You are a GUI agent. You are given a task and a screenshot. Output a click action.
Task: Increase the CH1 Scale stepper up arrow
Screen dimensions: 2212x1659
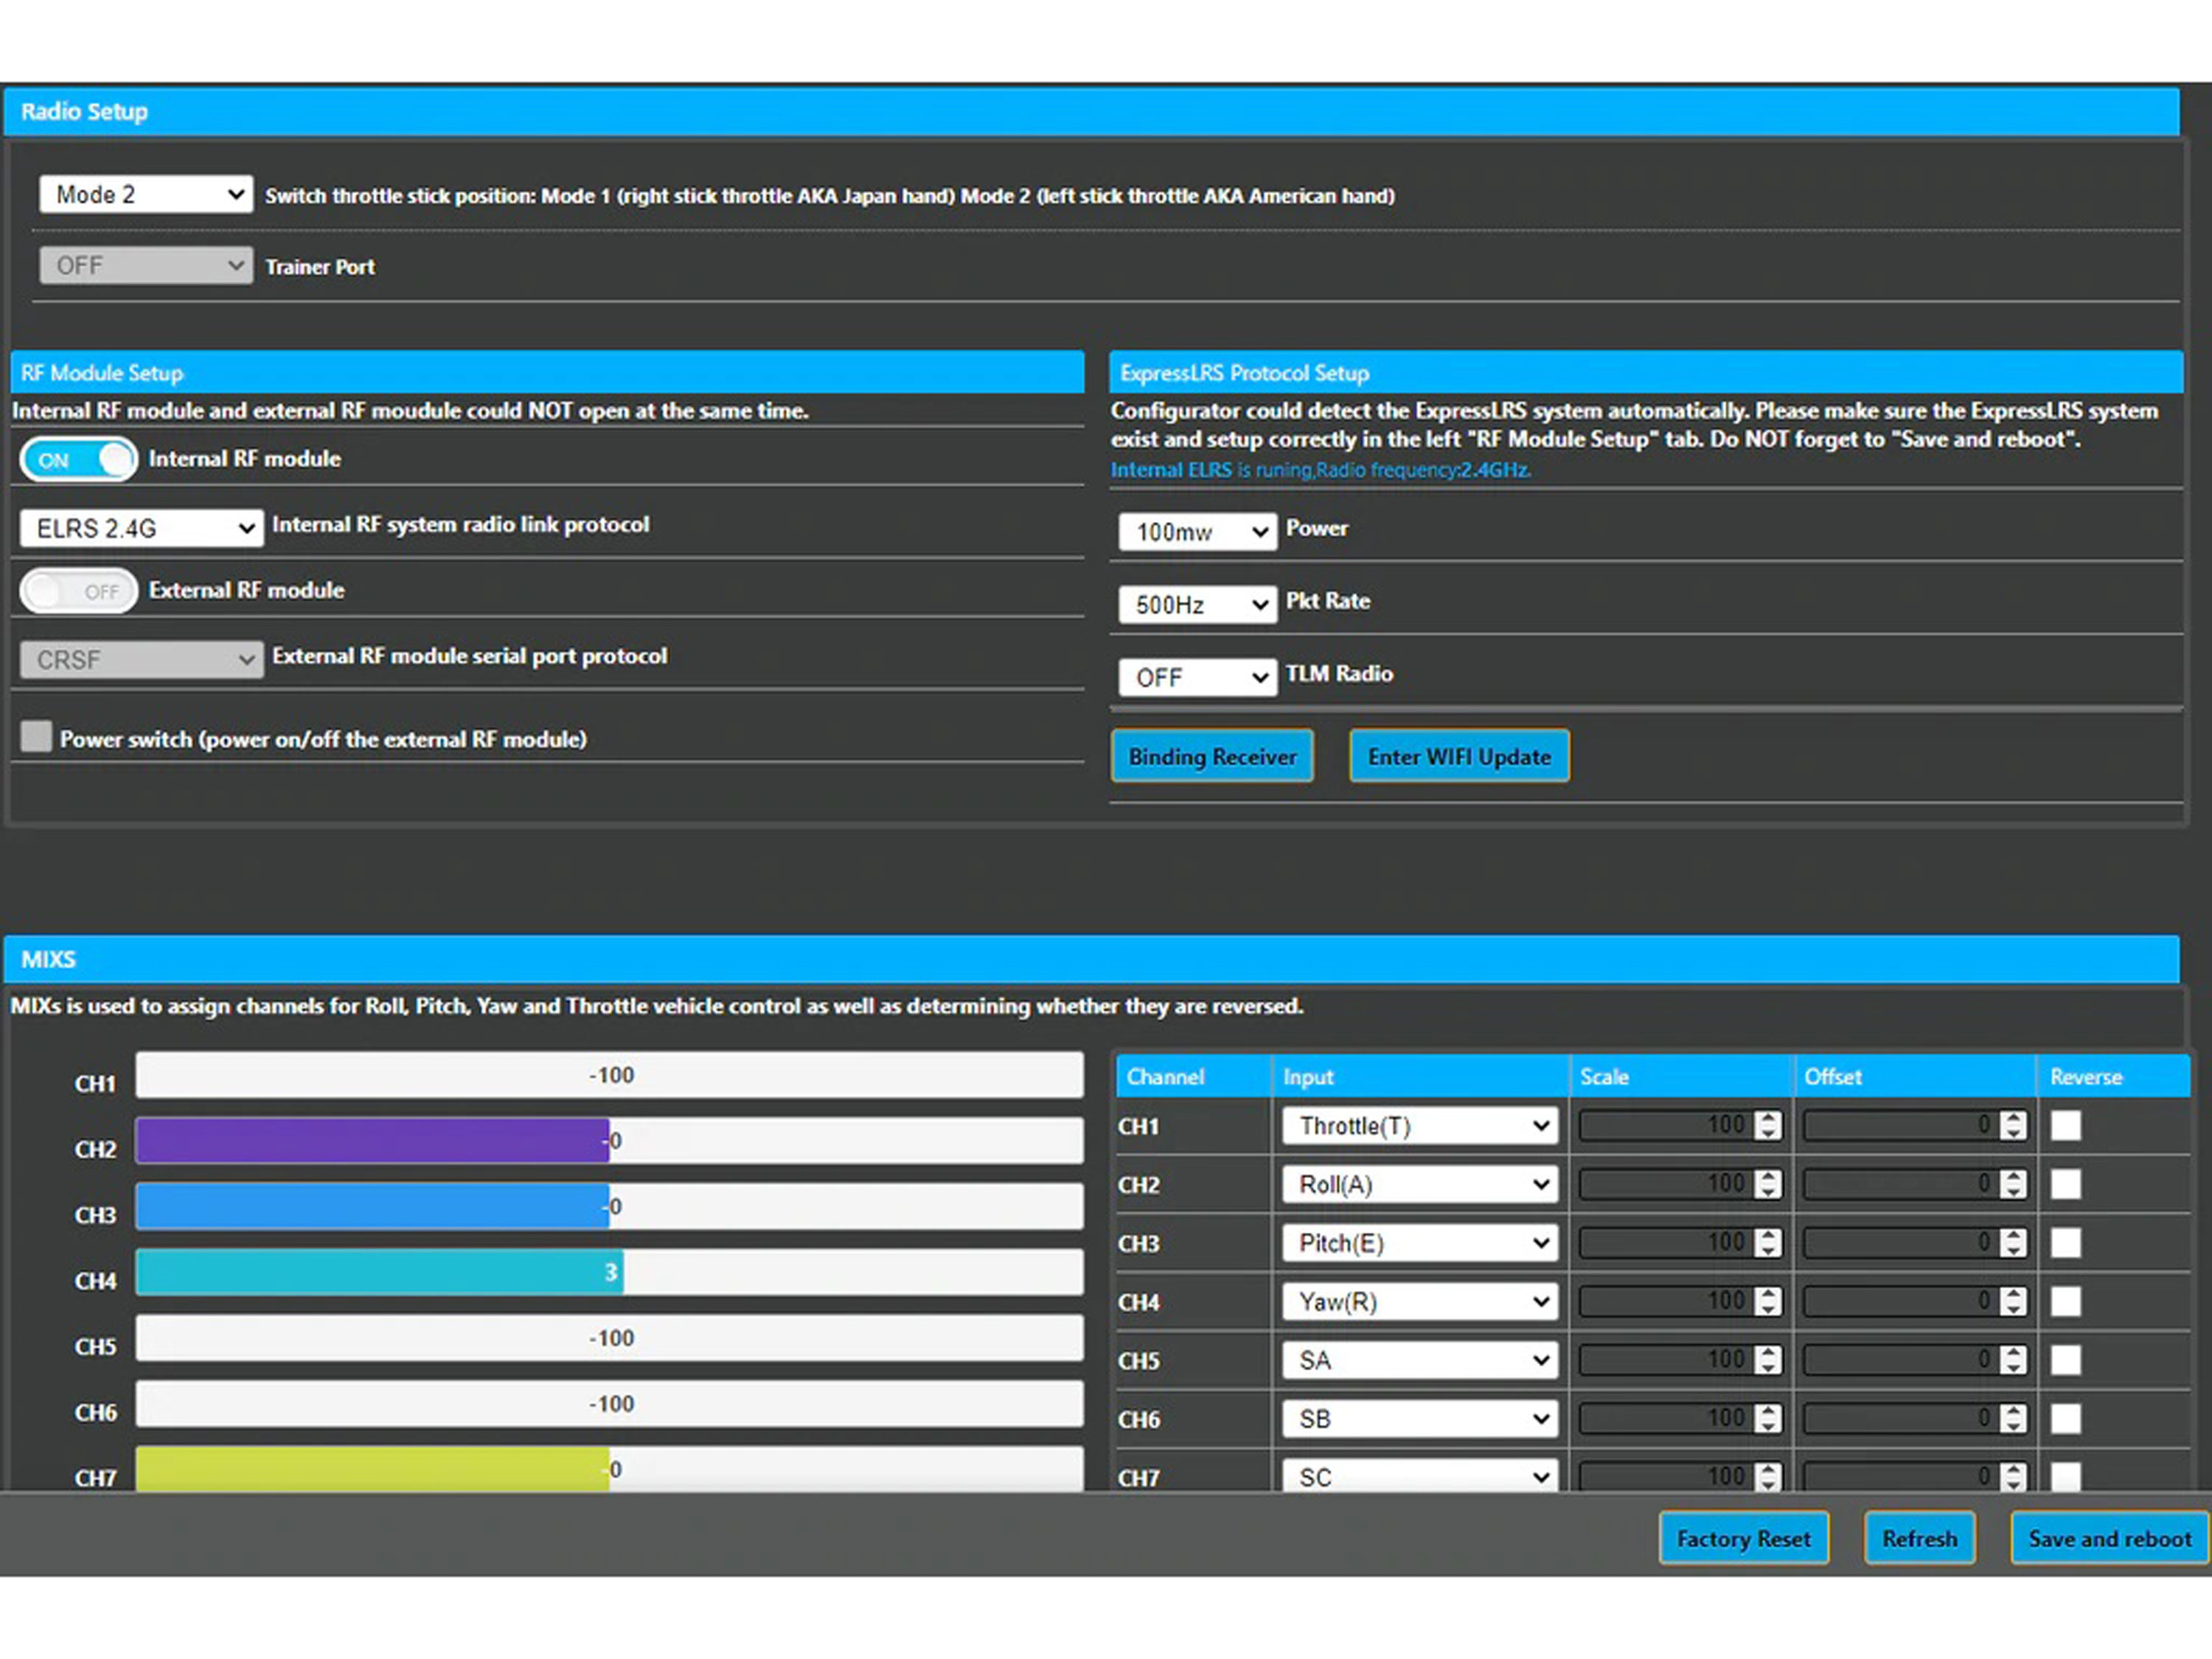[x=1768, y=1118]
